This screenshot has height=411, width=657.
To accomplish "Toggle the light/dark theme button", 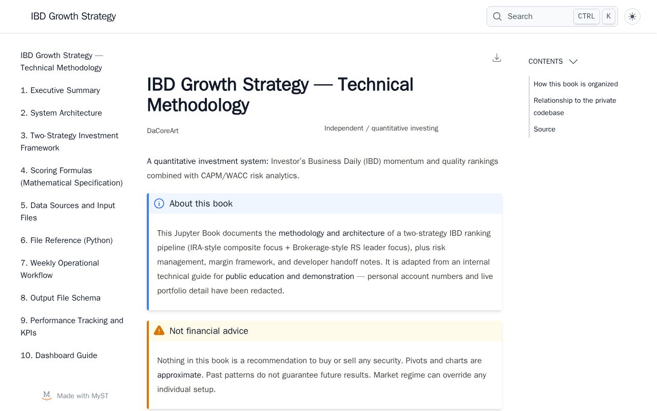I will tap(632, 16).
